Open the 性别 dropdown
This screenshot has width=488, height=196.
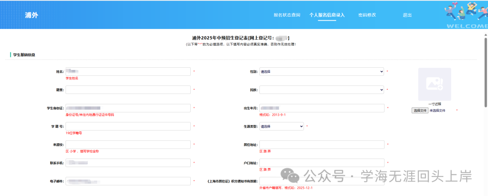point(321,71)
